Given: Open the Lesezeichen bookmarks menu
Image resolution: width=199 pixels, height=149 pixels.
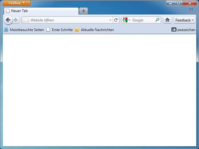Looking at the screenshot, I should [x=183, y=30].
